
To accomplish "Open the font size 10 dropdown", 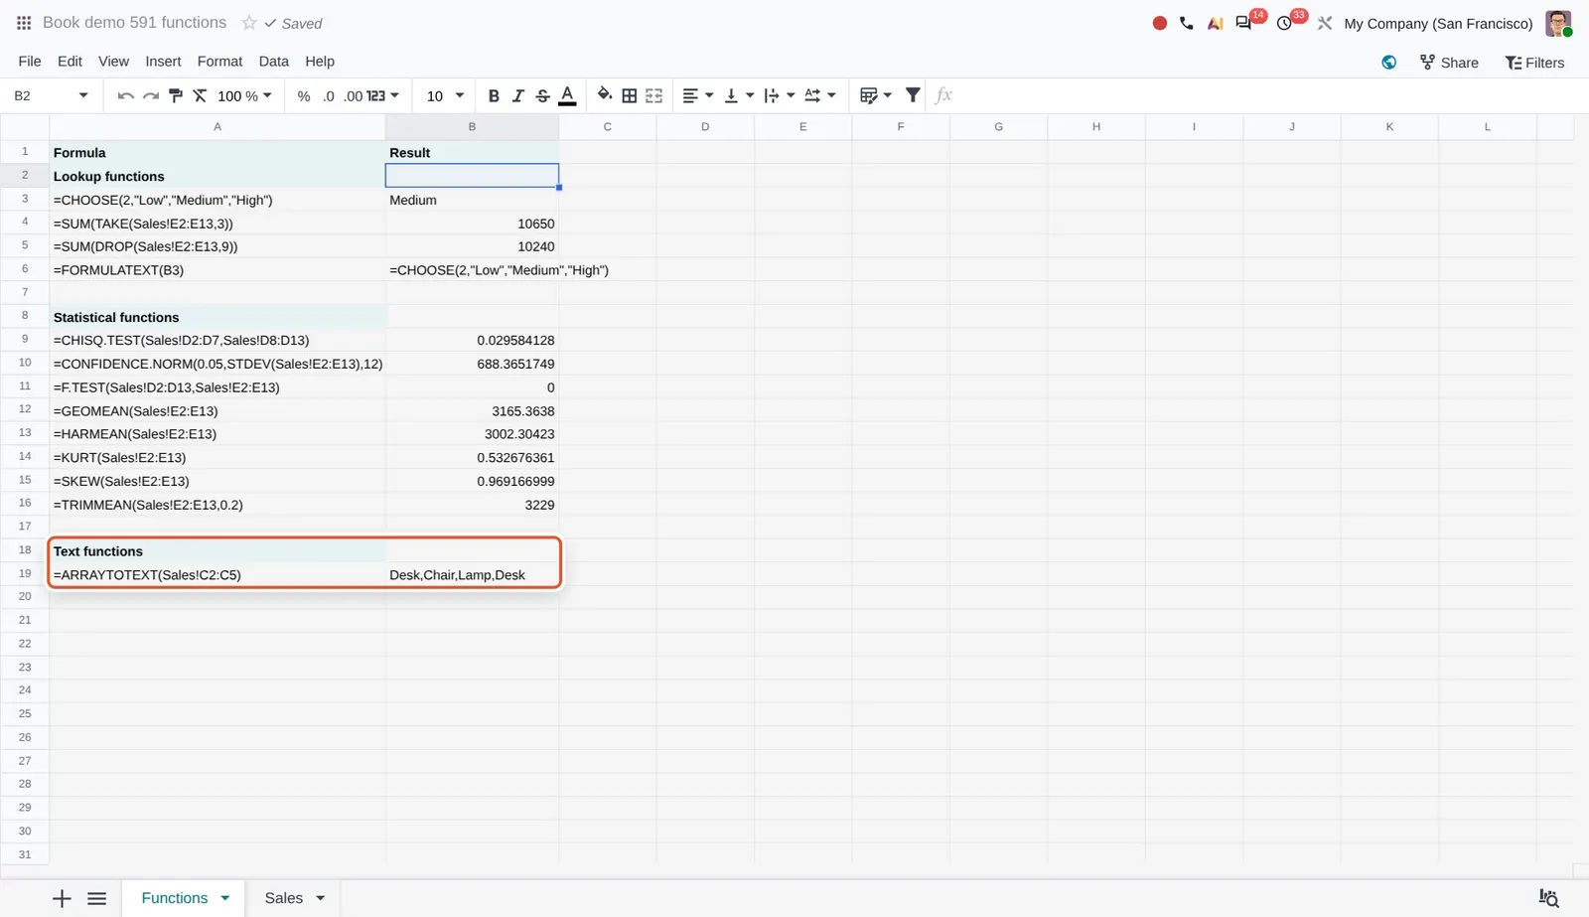I will (x=445, y=95).
